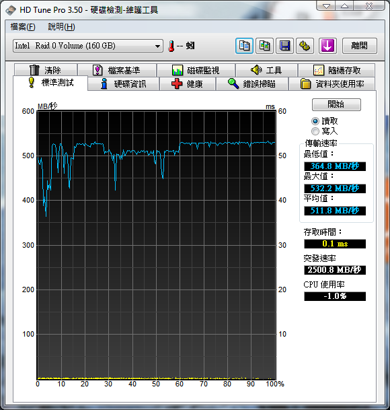Viewport: 390px width, 410px height.
Task: Click the floppy disk save screenshot icon
Action: (284, 46)
